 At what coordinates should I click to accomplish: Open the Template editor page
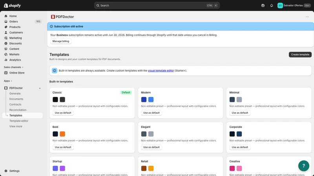pyautogui.click(x=19, y=121)
